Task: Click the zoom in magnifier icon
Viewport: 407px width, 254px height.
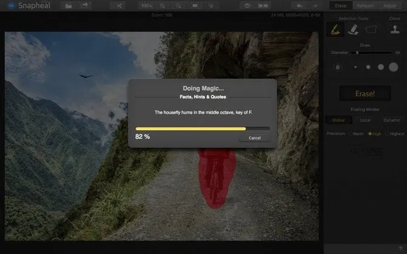Action: coord(162,5)
